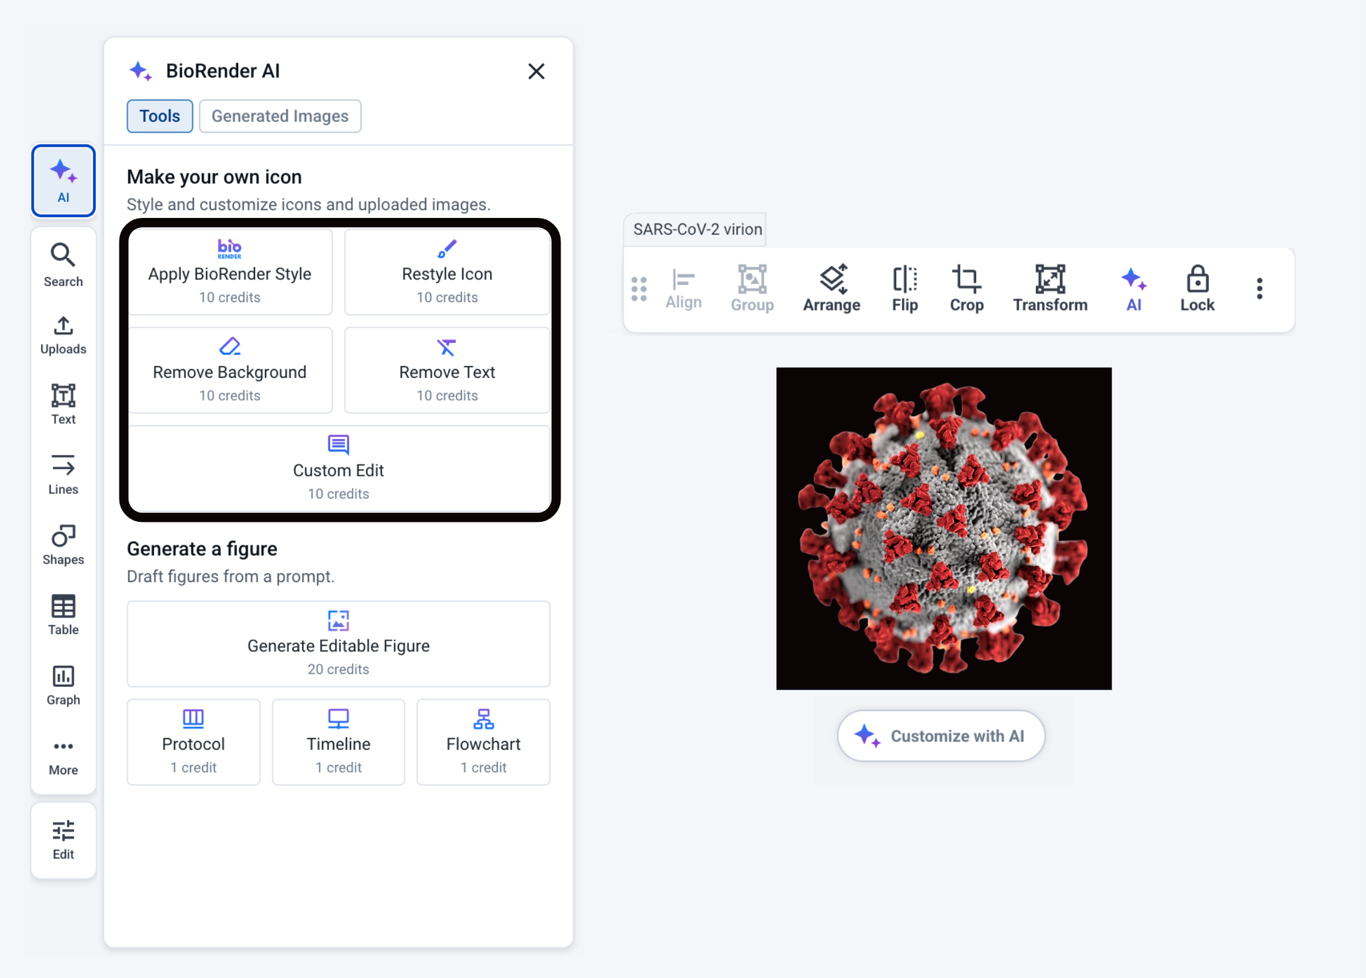Open the Transform tool
Screen dimensions: 1366x978
tap(1050, 289)
